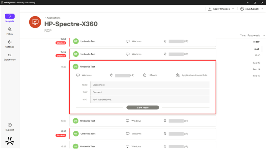Select the Disconnect event at 15:48
Image resolution: width=266 pixels, height=149 pixels.
point(150,85)
